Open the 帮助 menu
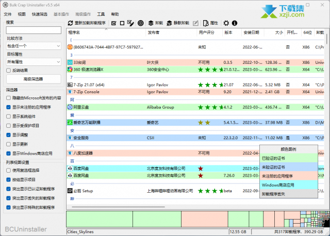 tap(115, 14)
